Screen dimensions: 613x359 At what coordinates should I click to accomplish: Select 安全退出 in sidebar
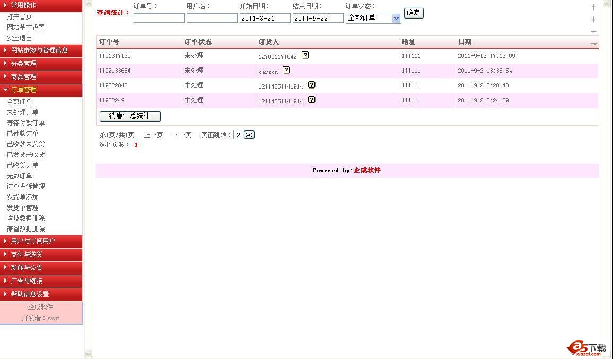tap(19, 38)
